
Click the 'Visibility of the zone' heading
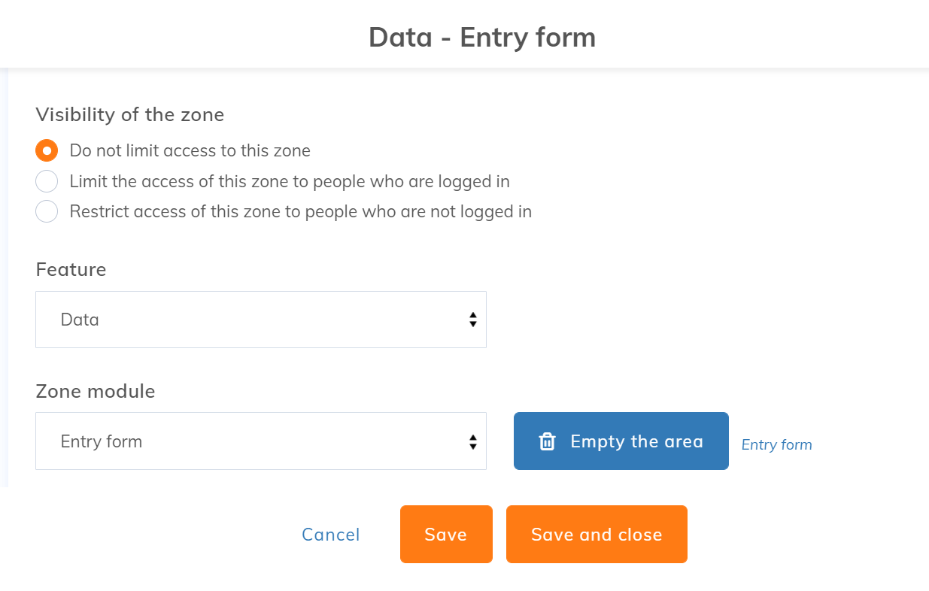129,114
